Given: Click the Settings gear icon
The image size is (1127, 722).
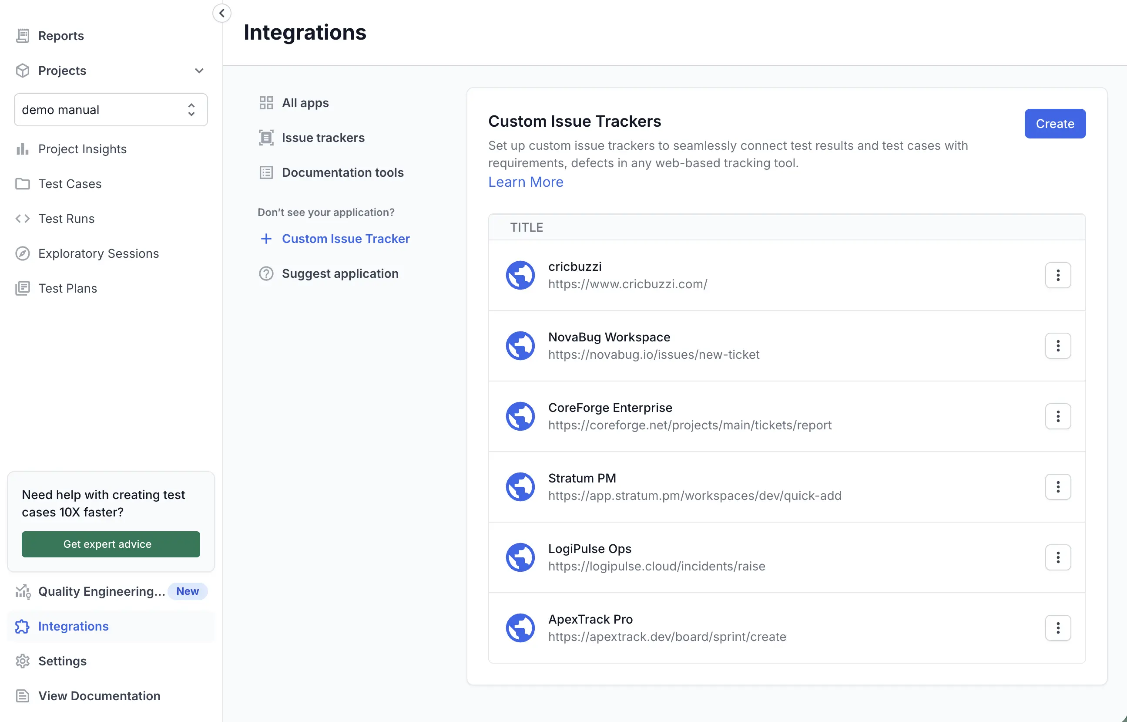Looking at the screenshot, I should 23,661.
